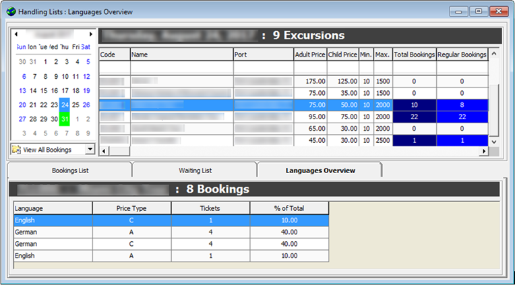
Task: Click horizontal scrollbar right arrow
Action: 483,151
